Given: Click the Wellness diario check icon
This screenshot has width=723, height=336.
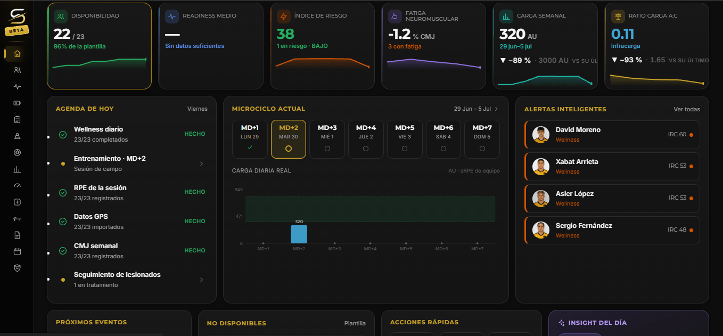Looking at the screenshot, I should 63,135.
